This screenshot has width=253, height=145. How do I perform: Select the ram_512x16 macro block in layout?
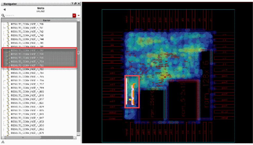coord(183,100)
